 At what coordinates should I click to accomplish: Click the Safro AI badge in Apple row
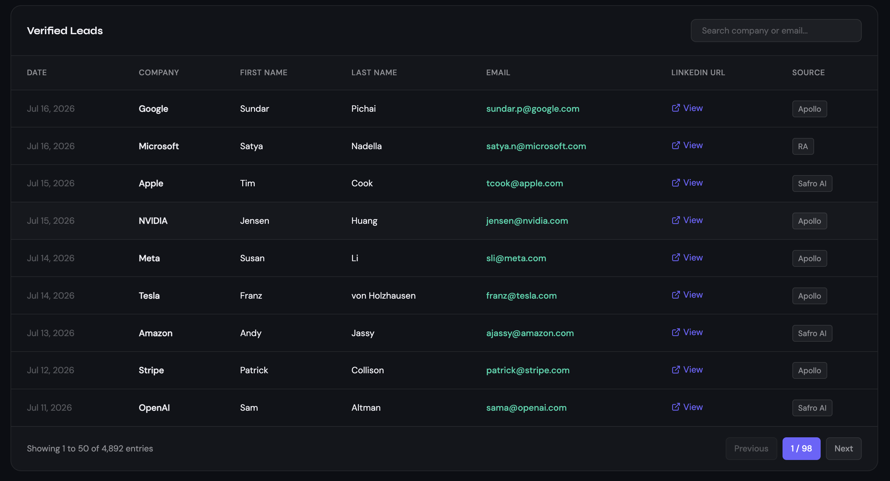(812, 184)
